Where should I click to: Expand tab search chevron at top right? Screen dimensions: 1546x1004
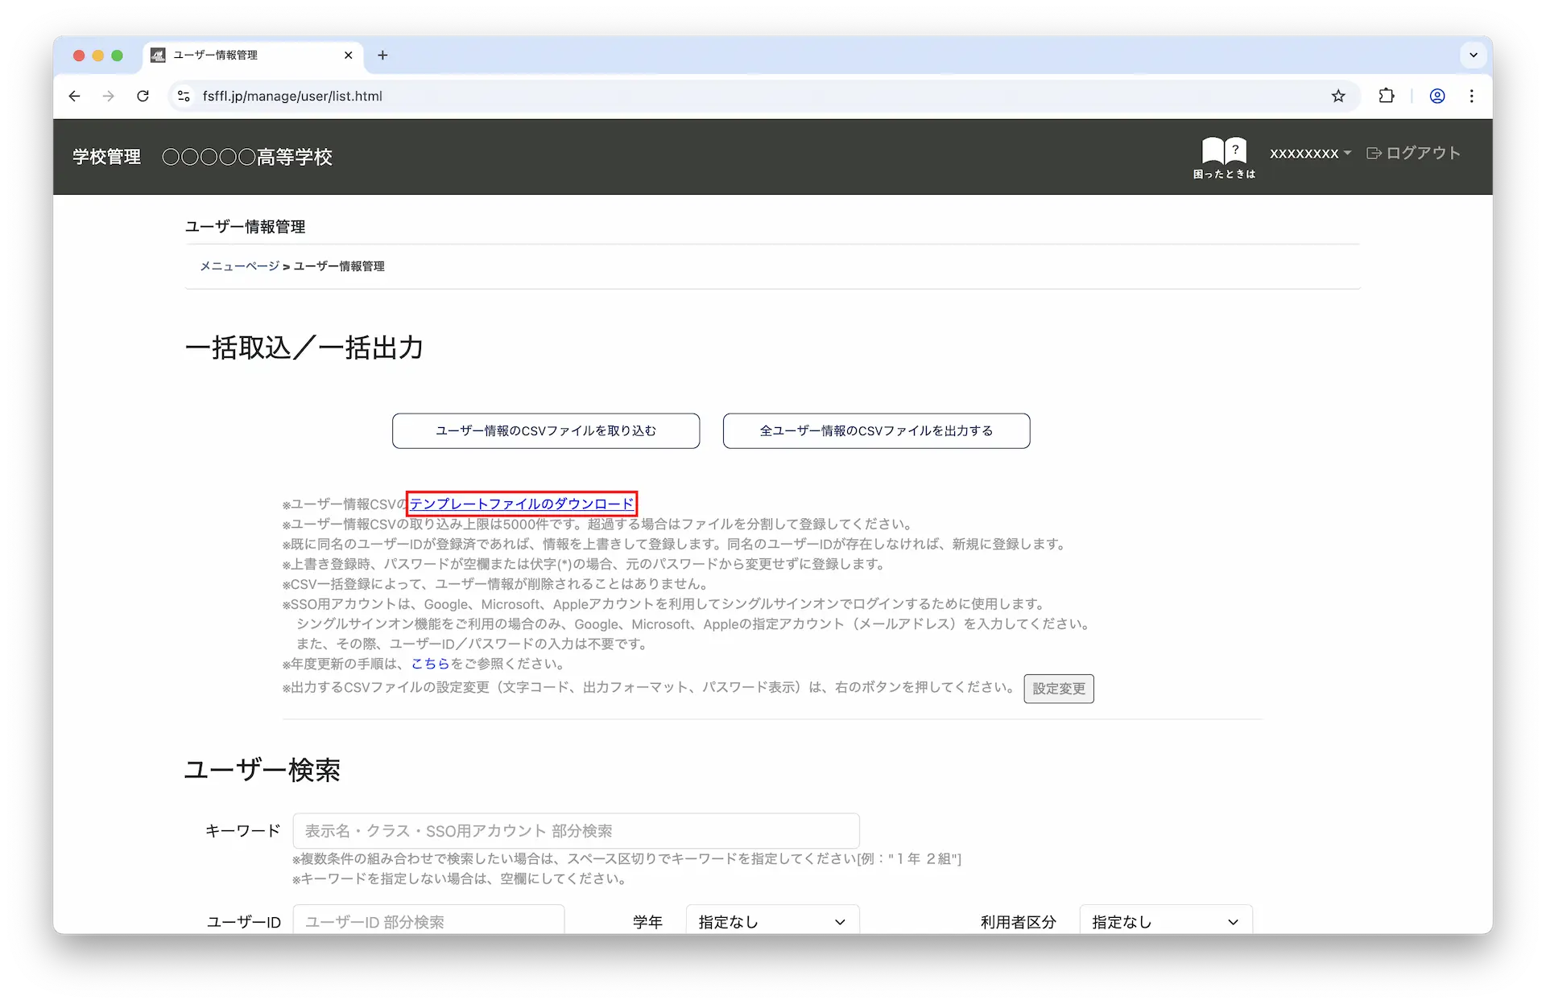pos(1474,56)
